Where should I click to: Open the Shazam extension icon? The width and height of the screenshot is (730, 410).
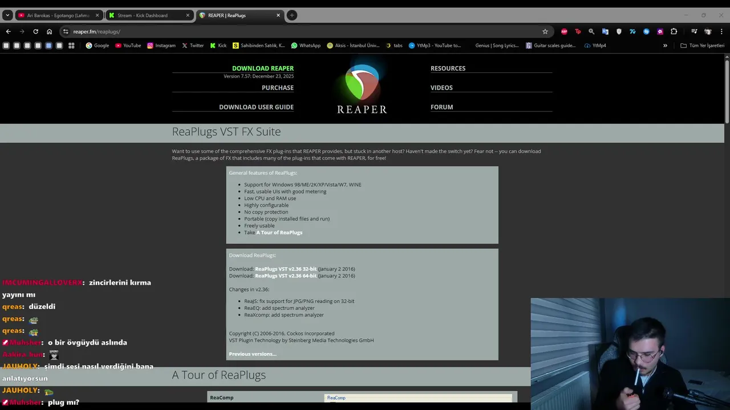coord(646,31)
